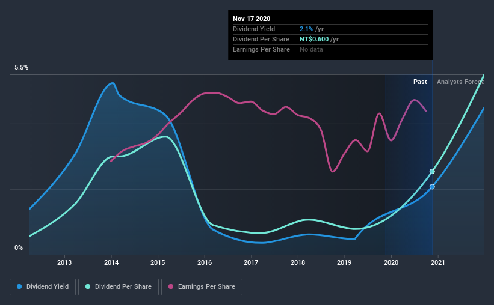
Task: Click the NT$0.600 dividend per share value
Action: pos(314,39)
